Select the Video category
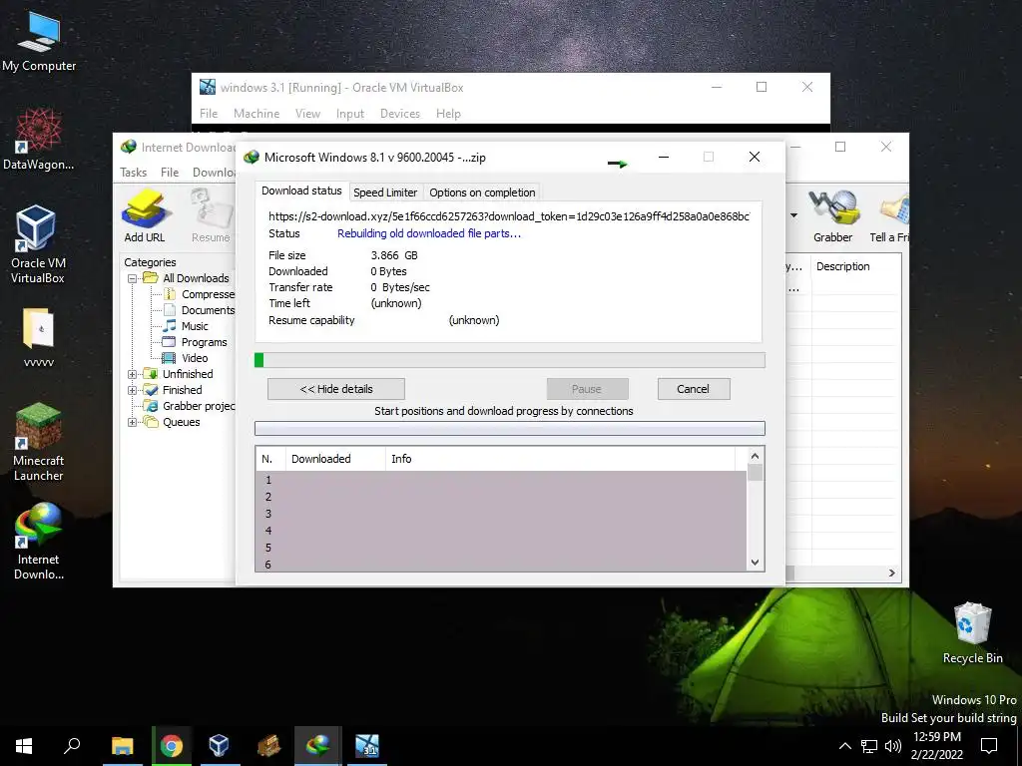Viewport: 1022px width, 766px height. (x=186, y=358)
